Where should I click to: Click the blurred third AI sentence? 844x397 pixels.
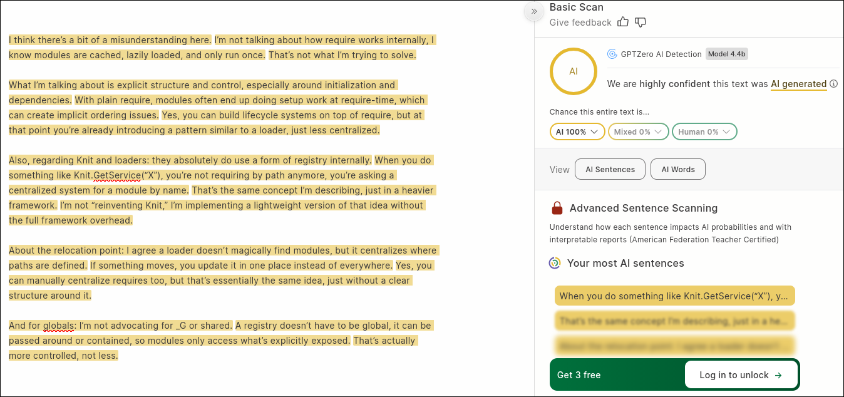[675, 346]
